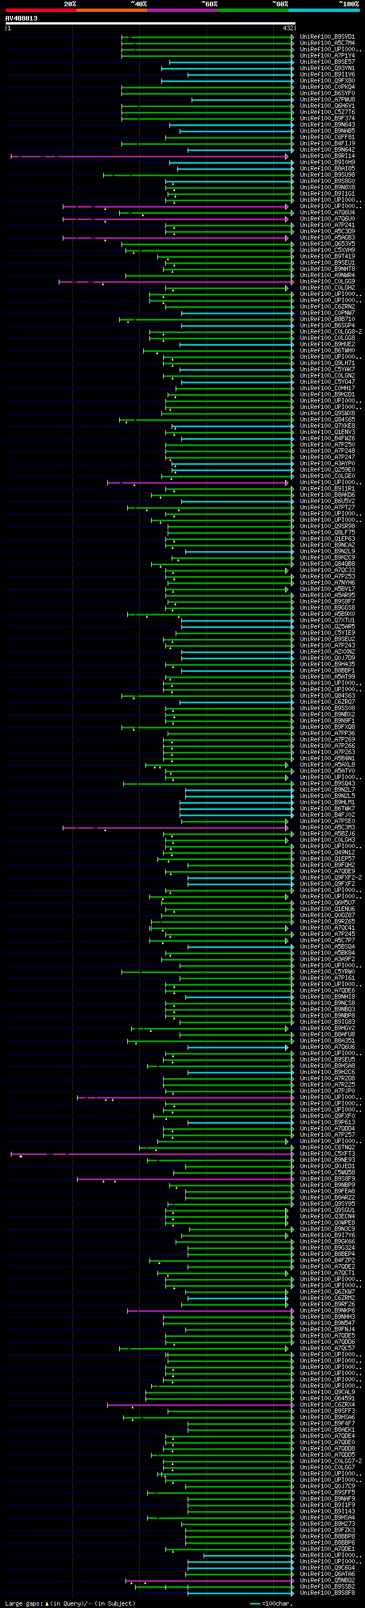Select the UniRef100_B9I0H9 entry
This screenshot has height=1608, width=365.
pos(327,163)
